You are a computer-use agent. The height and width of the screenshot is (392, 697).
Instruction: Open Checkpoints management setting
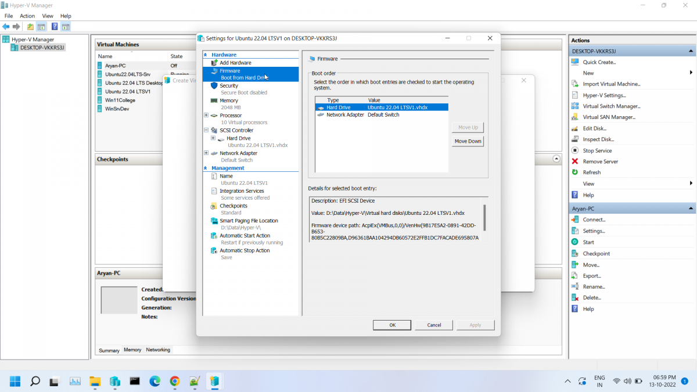pyautogui.click(x=233, y=206)
